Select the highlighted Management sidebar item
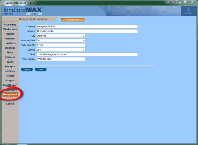Image resolution: width=198 pixels, height=145 pixels. point(10,94)
